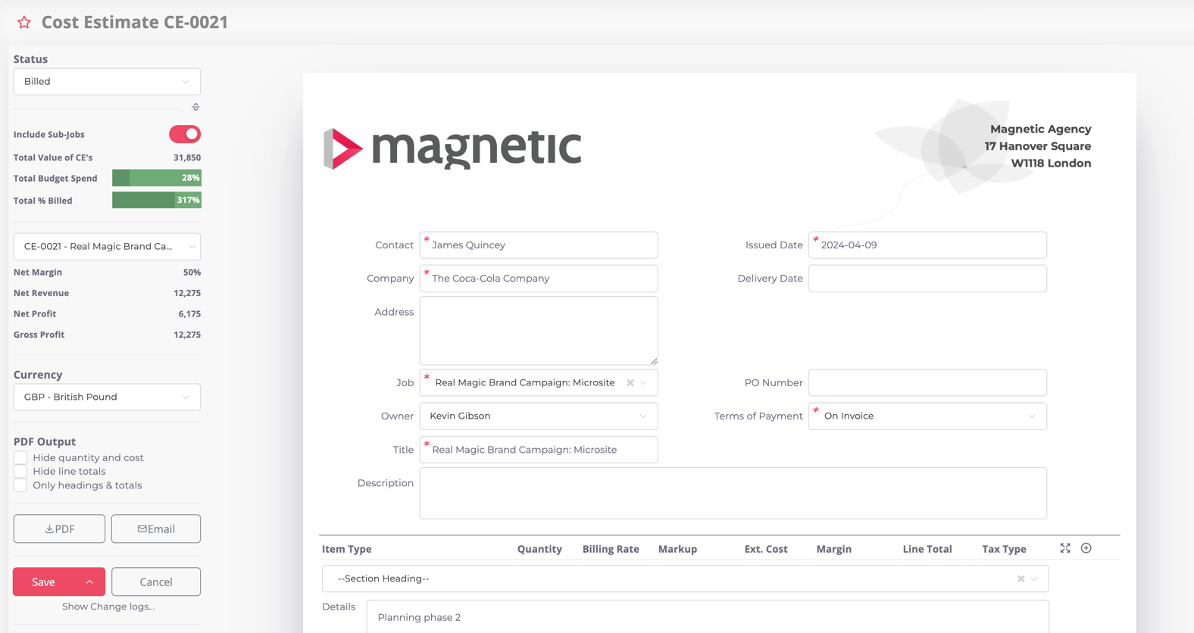Open Save button's arrow menu
The height and width of the screenshot is (633, 1194).
coord(89,582)
